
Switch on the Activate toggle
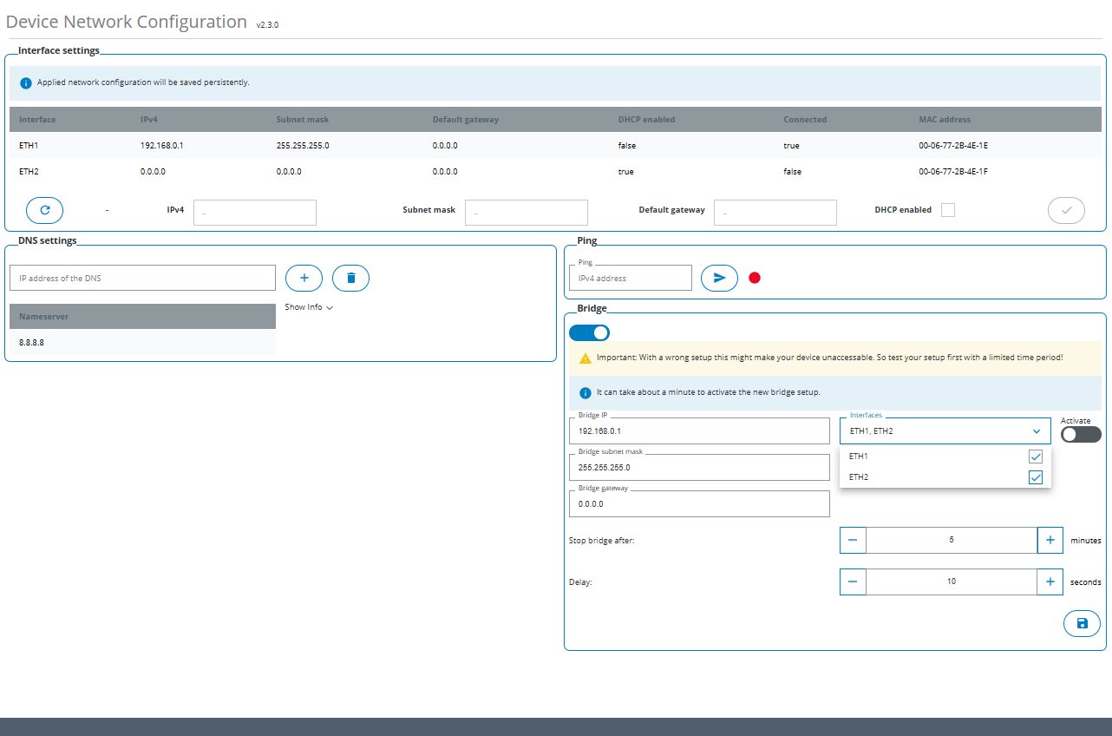point(1080,434)
